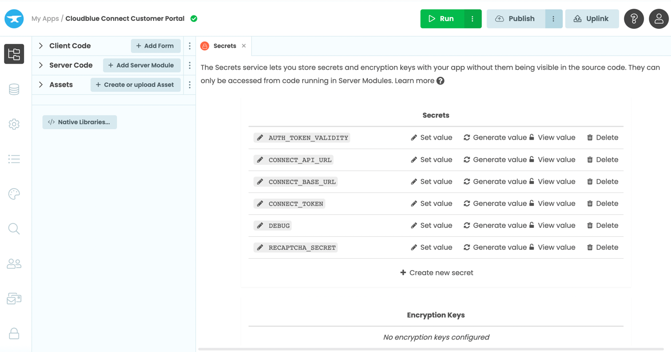Switch to the Secrets tab

coord(224,46)
